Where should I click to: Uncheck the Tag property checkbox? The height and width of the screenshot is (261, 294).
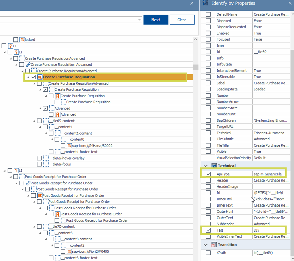coord(208,230)
